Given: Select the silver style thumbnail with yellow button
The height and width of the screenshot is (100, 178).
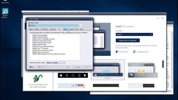Looking at the screenshot, I should point(143,71).
